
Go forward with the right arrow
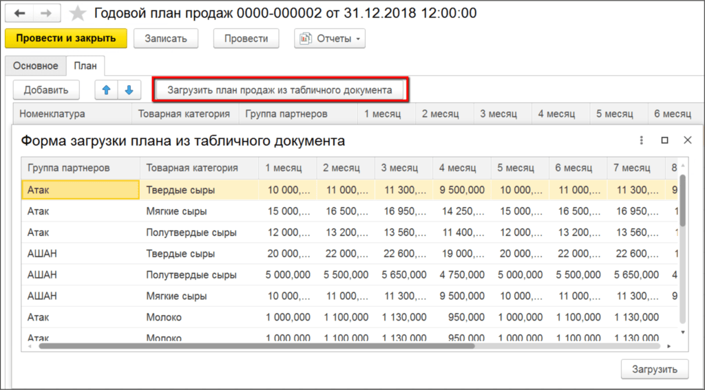(46, 14)
